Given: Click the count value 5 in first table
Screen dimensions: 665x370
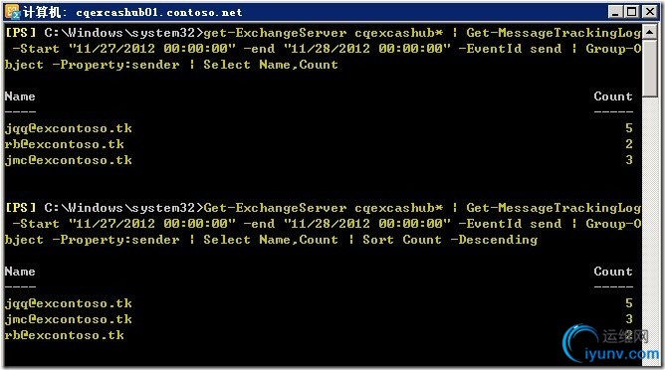Looking at the screenshot, I should coord(628,128).
